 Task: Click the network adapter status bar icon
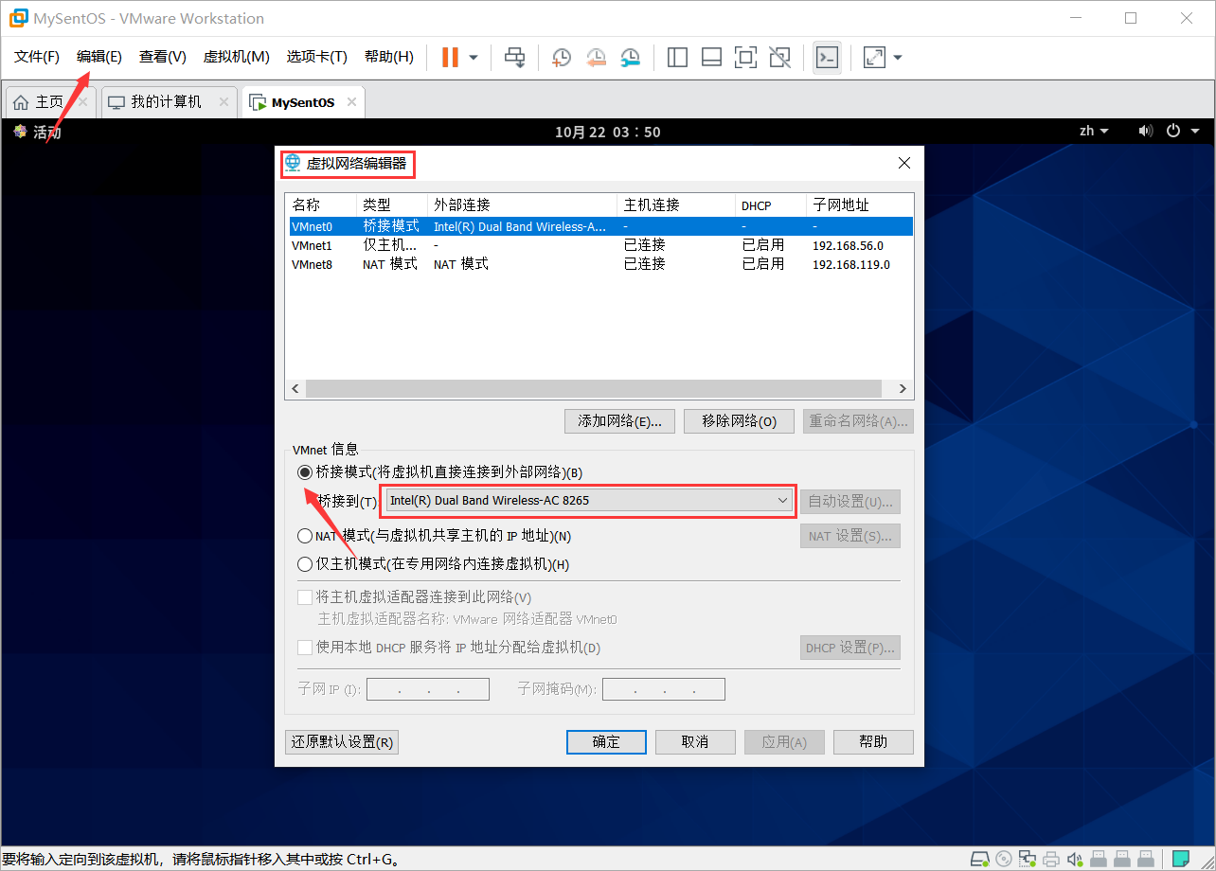(1028, 859)
